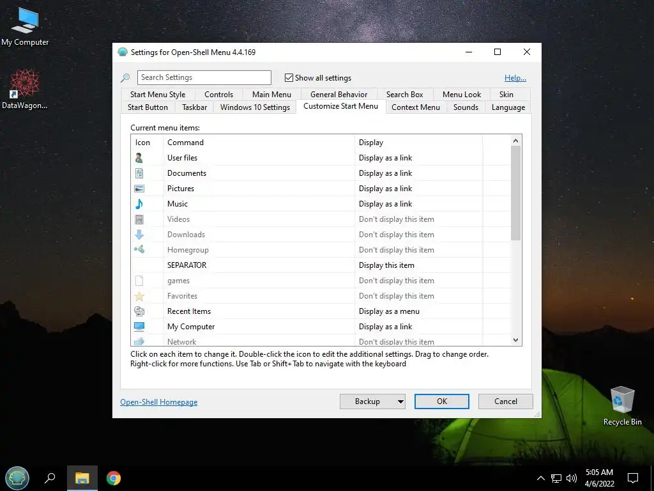Open the Taskbar tab
The height and width of the screenshot is (491, 654).
(194, 107)
